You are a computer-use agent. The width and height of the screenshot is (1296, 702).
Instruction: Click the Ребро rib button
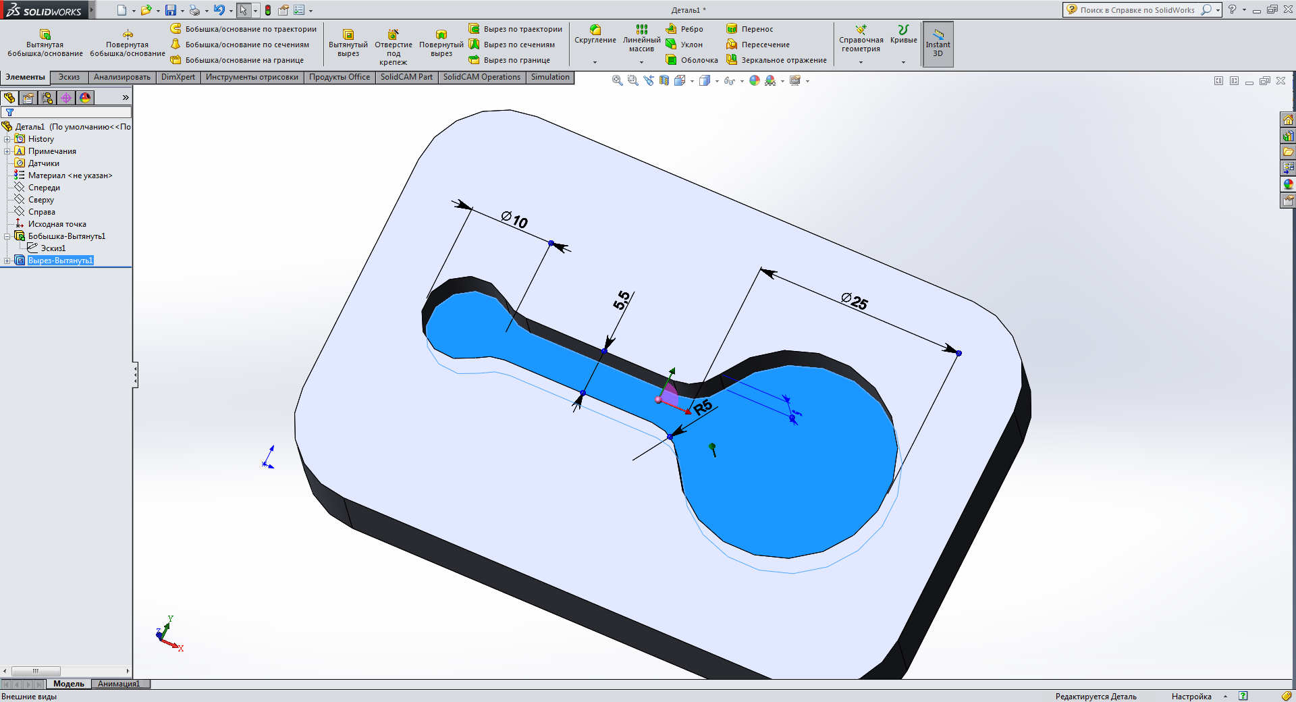(x=684, y=29)
